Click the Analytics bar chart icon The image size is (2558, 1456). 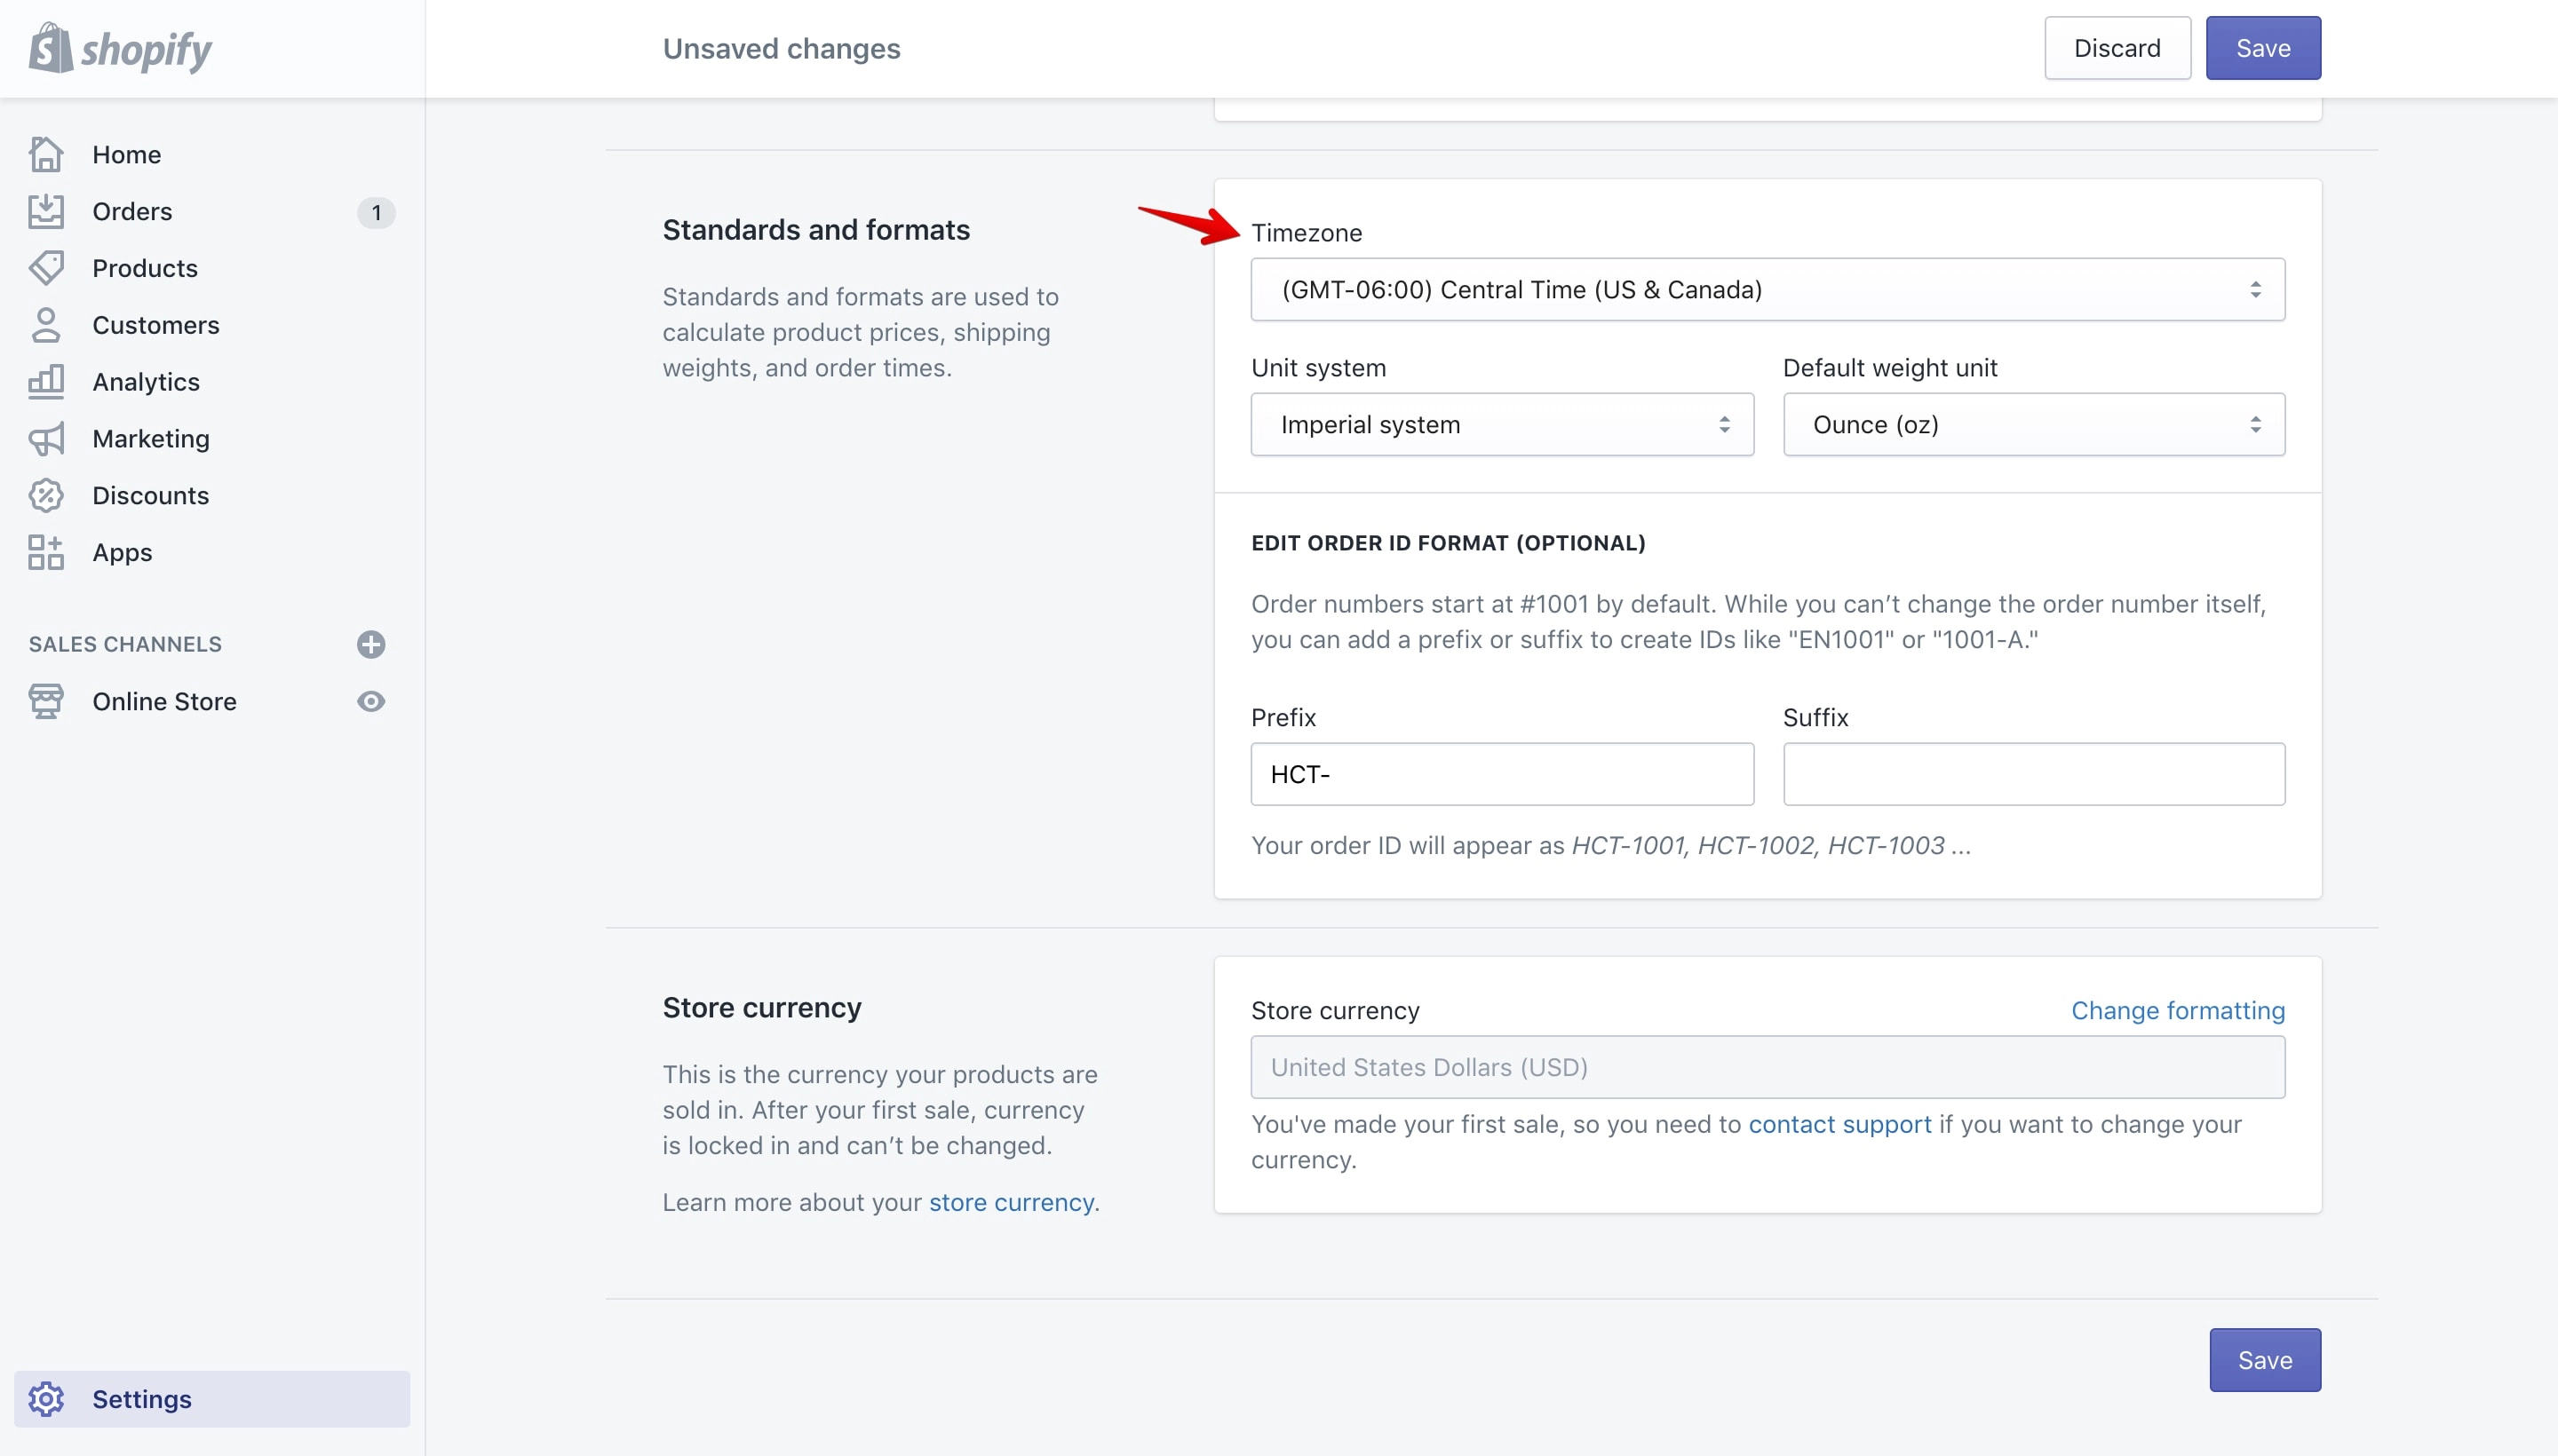tap(46, 382)
